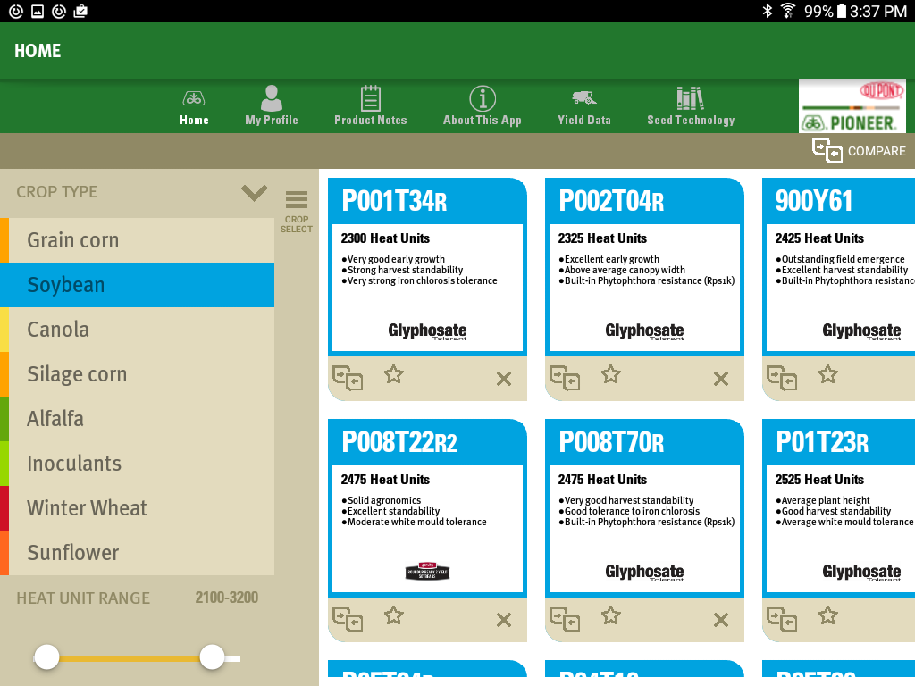This screenshot has width=915, height=686.
Task: Favorite 900Y61 with star icon
Action: tap(828, 374)
